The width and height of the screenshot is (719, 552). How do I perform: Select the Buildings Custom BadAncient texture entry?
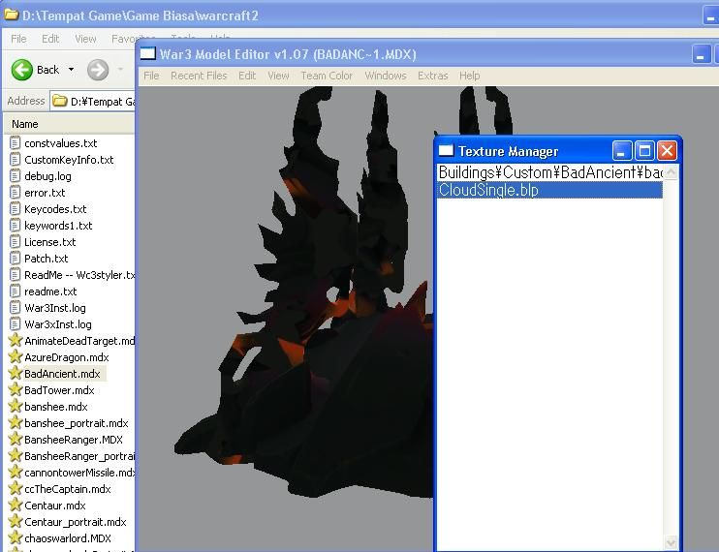549,172
